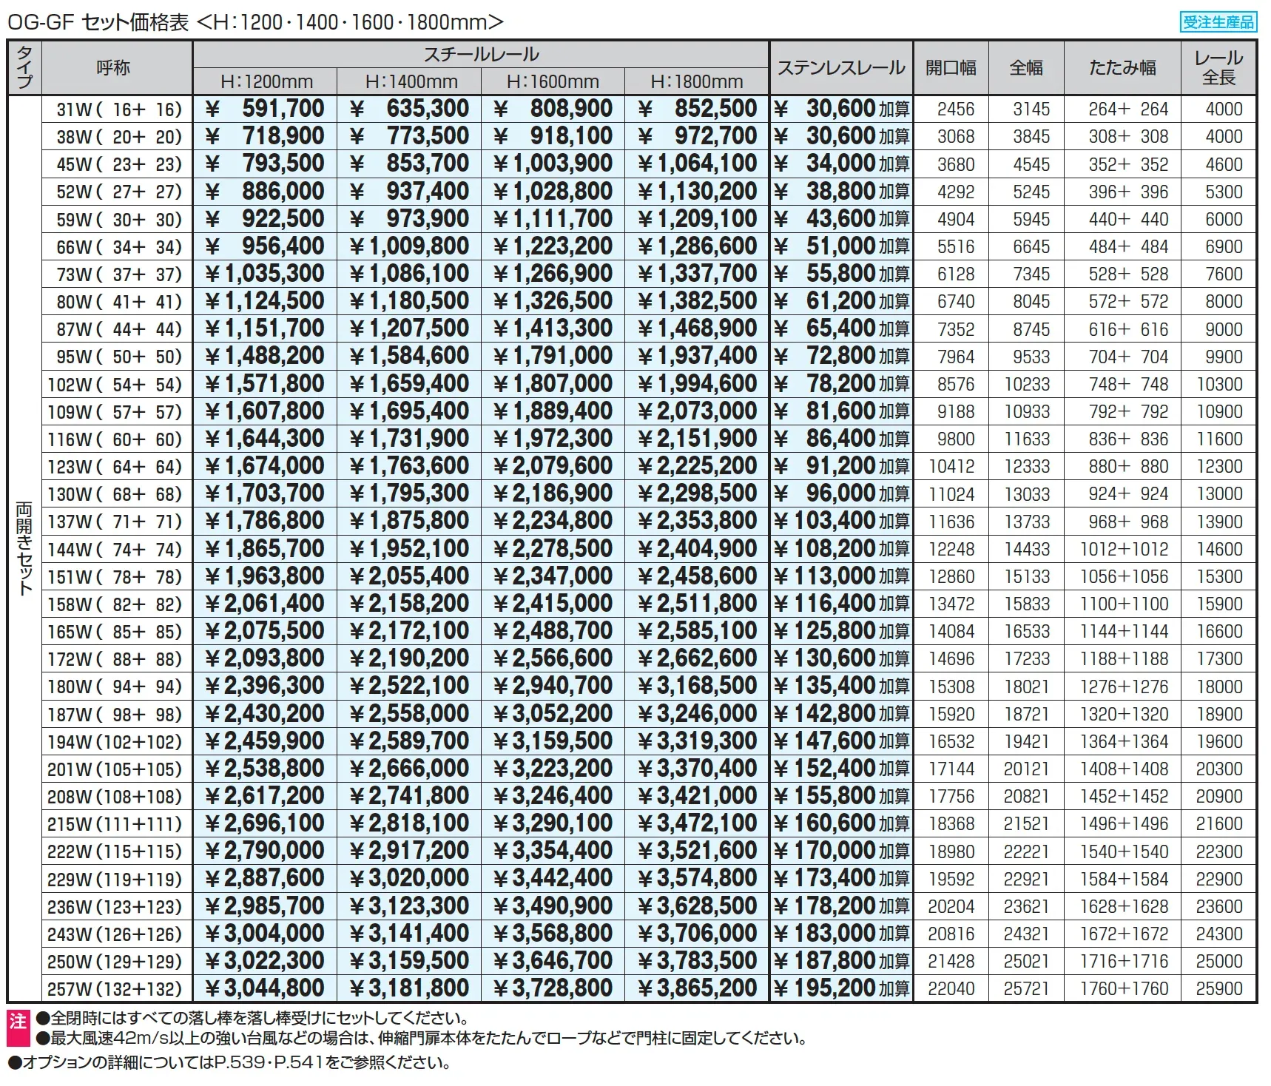Click price ¥1,180,500 in 80W row

point(409,301)
